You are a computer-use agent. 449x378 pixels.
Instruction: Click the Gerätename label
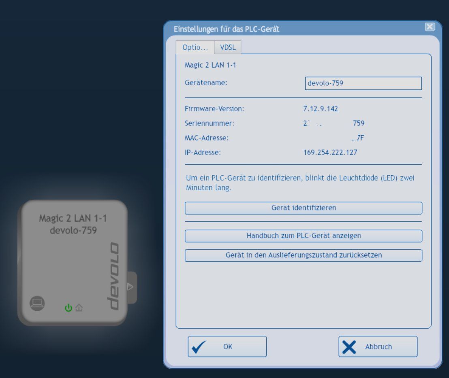coord(206,83)
